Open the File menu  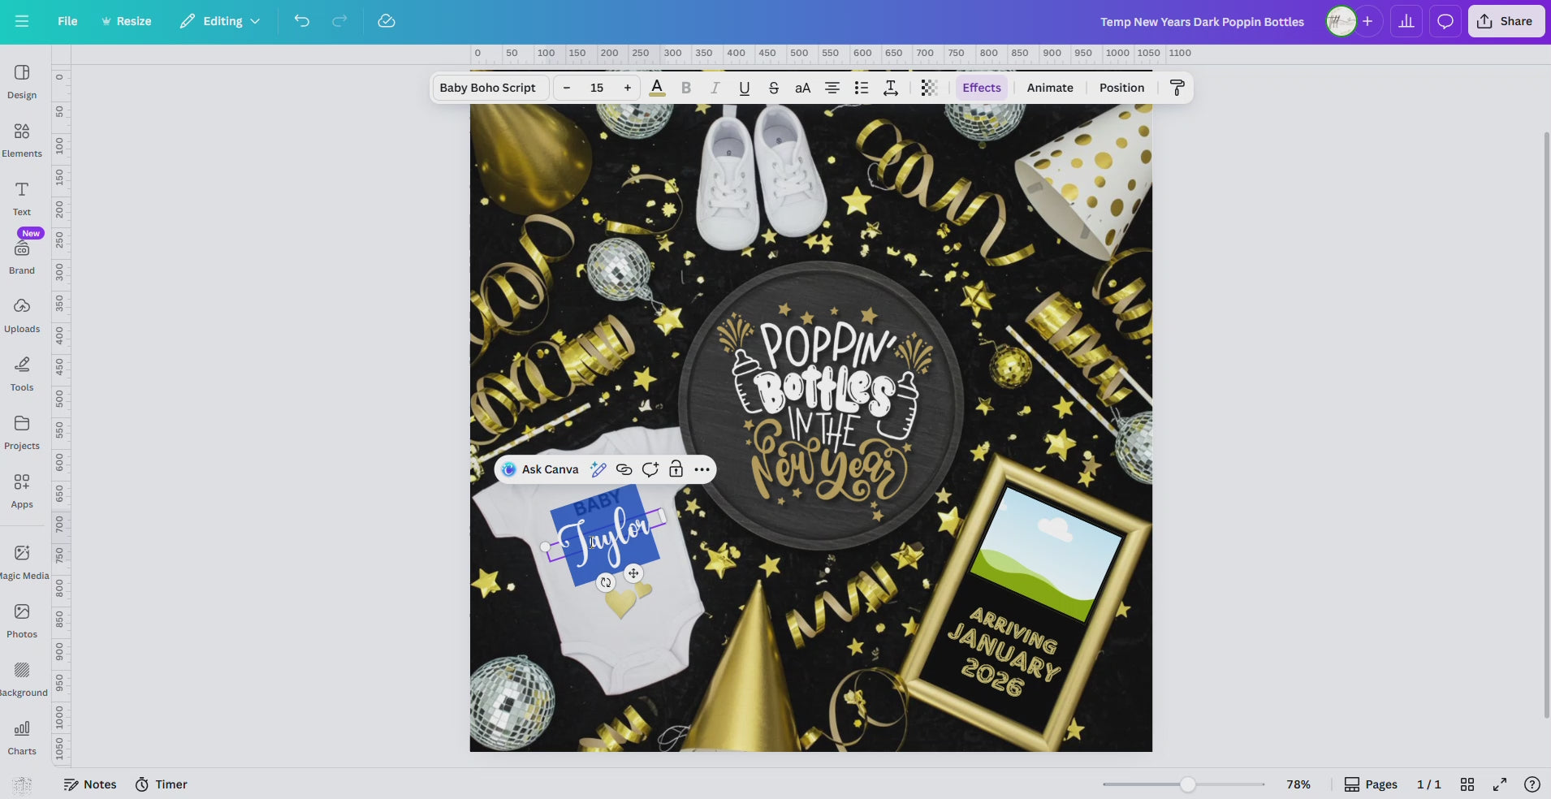coord(67,21)
